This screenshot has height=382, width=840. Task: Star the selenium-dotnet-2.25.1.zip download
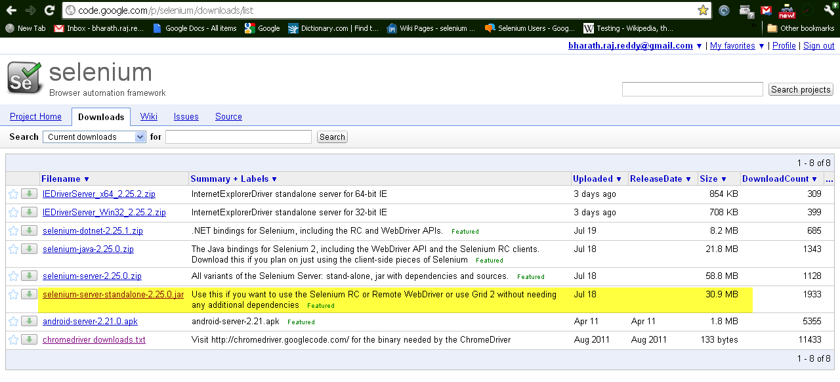13,231
